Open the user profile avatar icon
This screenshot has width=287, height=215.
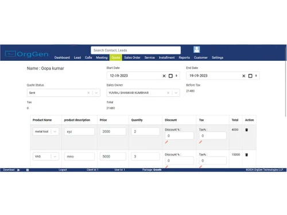pyautogui.click(x=196, y=49)
